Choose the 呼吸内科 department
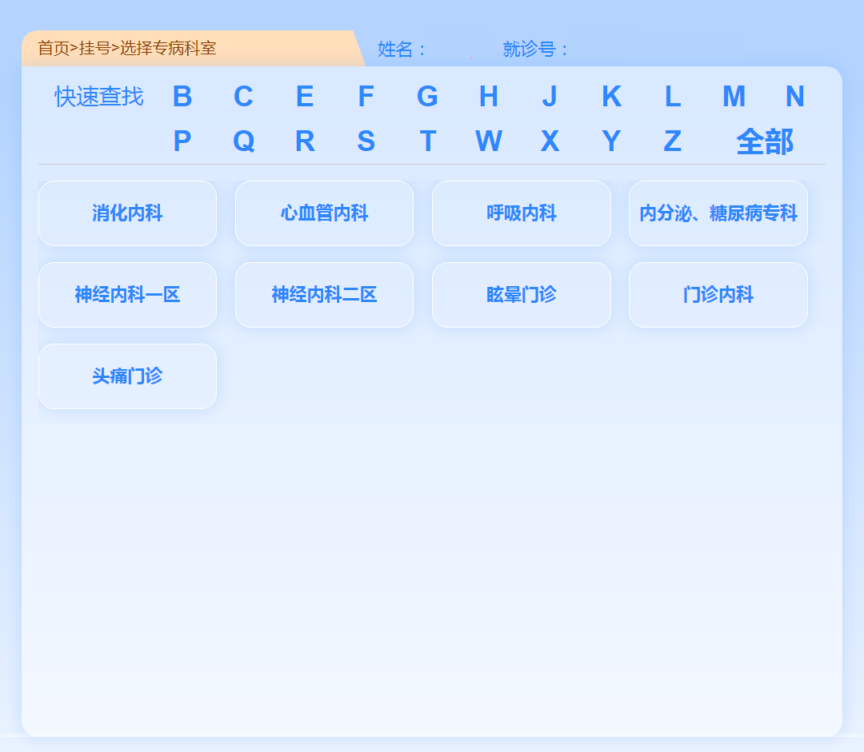The image size is (864, 752). (x=521, y=213)
